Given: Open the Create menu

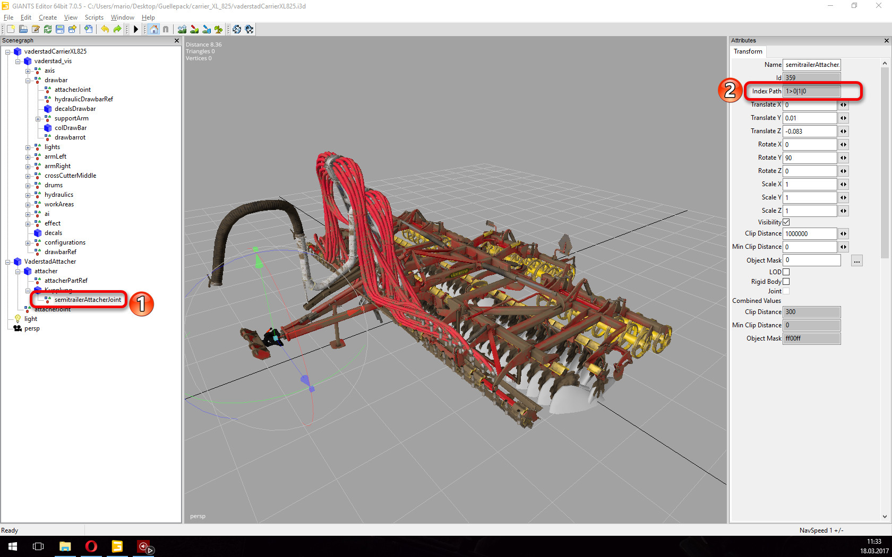Looking at the screenshot, I should pos(47,18).
